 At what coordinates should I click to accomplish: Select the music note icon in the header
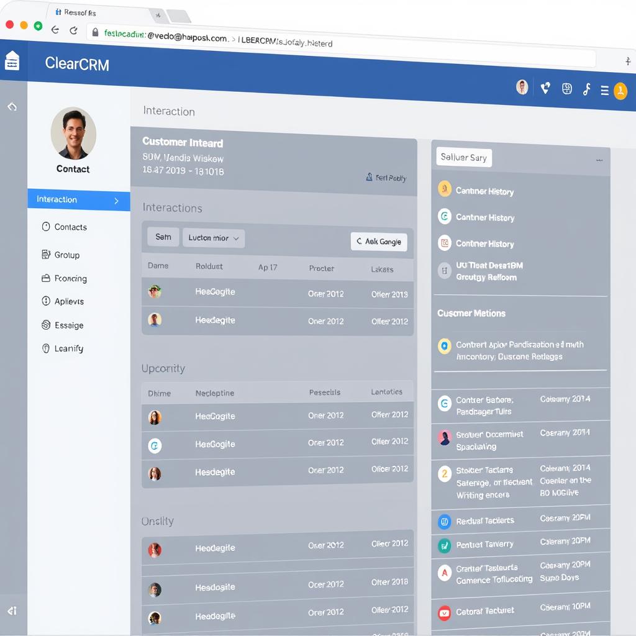tap(587, 88)
